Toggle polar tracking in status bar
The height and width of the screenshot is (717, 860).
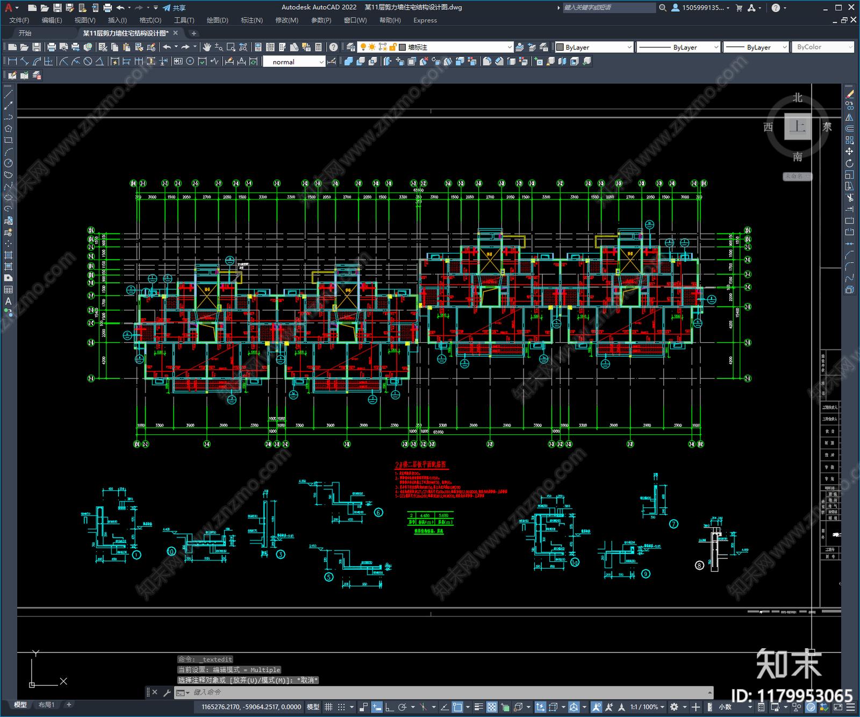pyautogui.click(x=402, y=707)
